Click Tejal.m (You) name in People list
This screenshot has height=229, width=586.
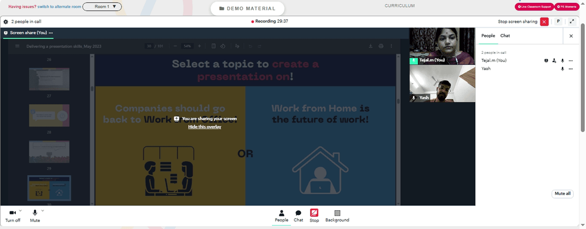[x=493, y=60]
